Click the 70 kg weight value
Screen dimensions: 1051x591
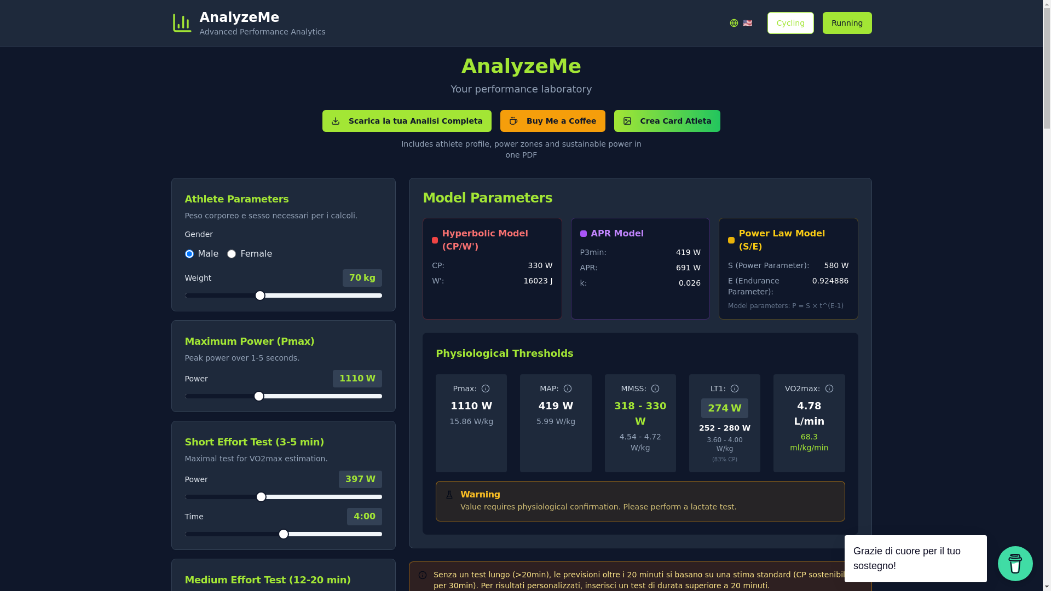tap(362, 278)
